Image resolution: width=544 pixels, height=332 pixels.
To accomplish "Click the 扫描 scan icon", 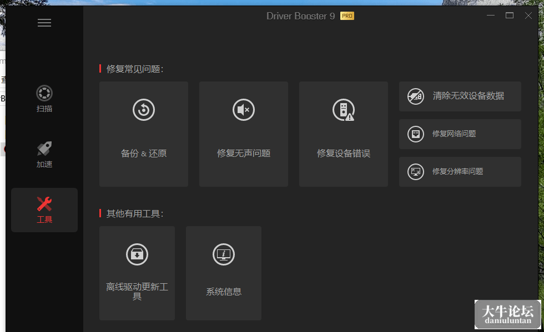I will coord(44,93).
